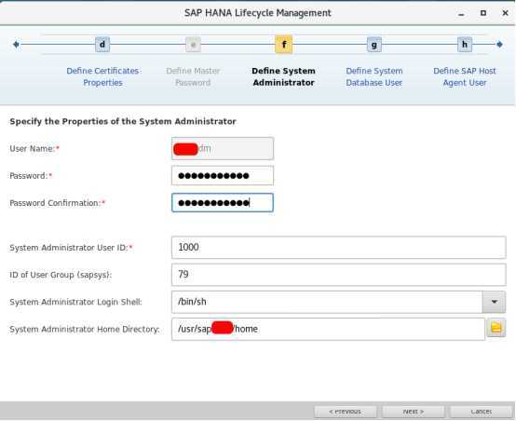The height and width of the screenshot is (421, 516).
Task: Edit System Administrator User ID field
Action: click(339, 247)
